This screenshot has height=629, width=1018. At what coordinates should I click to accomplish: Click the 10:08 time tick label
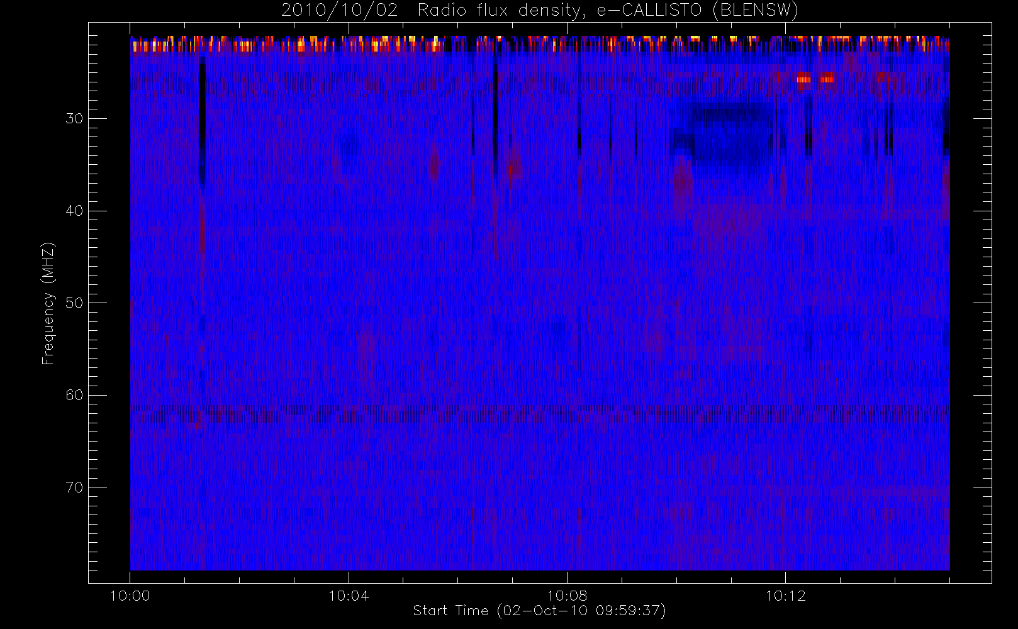coord(567,596)
